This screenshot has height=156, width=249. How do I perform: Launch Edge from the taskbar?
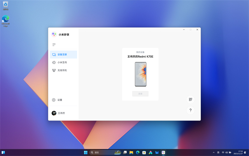(138, 152)
